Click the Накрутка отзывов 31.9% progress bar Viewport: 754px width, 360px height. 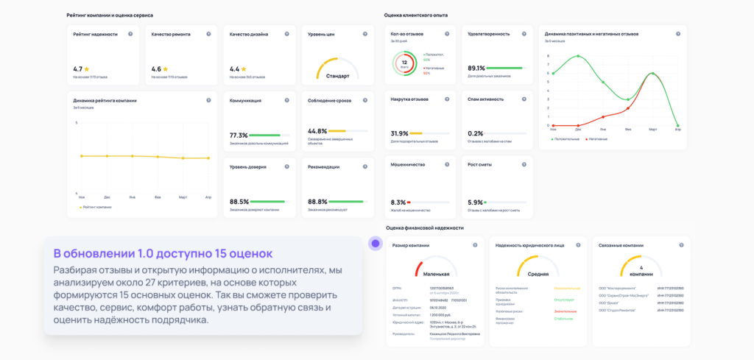pyautogui.click(x=429, y=133)
